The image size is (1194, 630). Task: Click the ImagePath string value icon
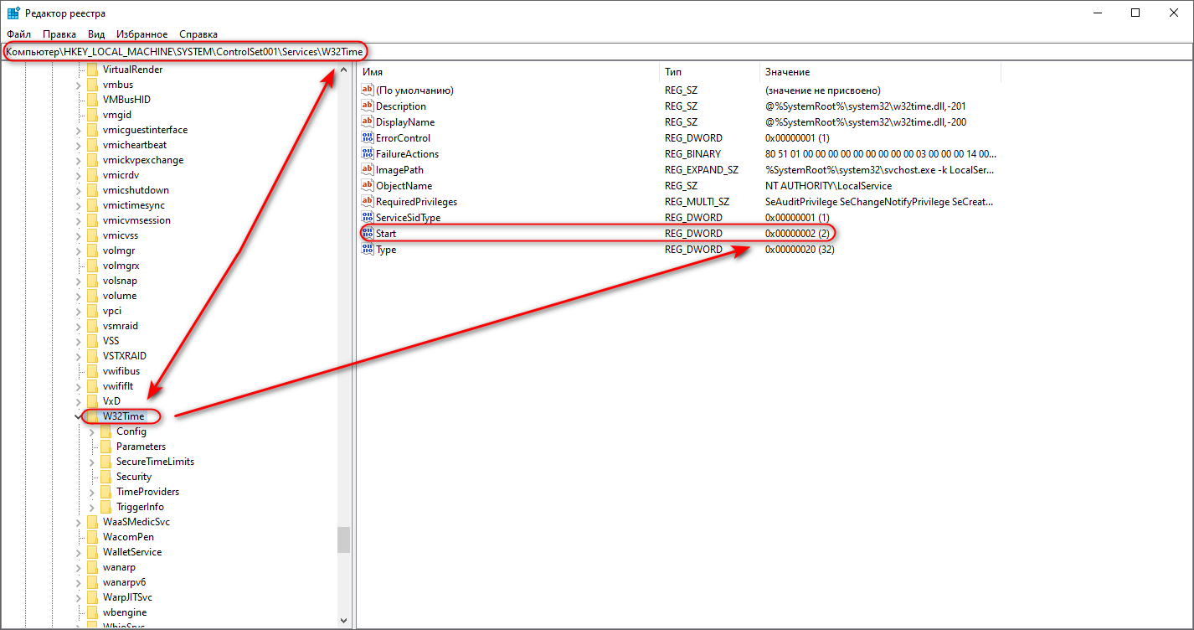point(368,170)
